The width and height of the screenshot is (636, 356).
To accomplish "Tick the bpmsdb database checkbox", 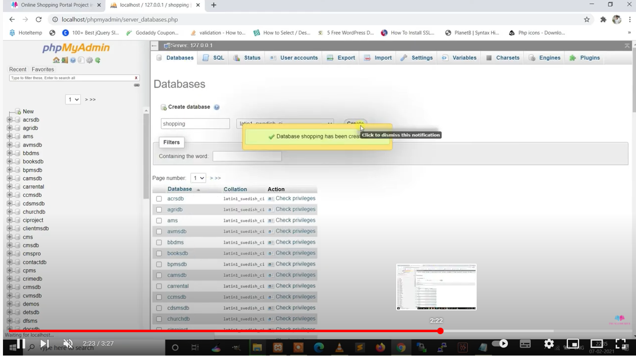I will pyautogui.click(x=159, y=264).
